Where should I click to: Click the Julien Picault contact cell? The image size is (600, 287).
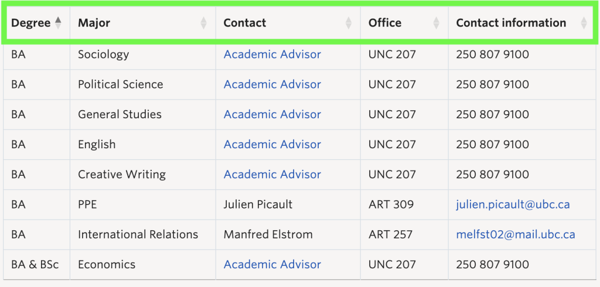[288, 204]
